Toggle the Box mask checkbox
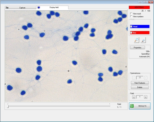This screenshot has height=122, width=154. click(131, 33)
